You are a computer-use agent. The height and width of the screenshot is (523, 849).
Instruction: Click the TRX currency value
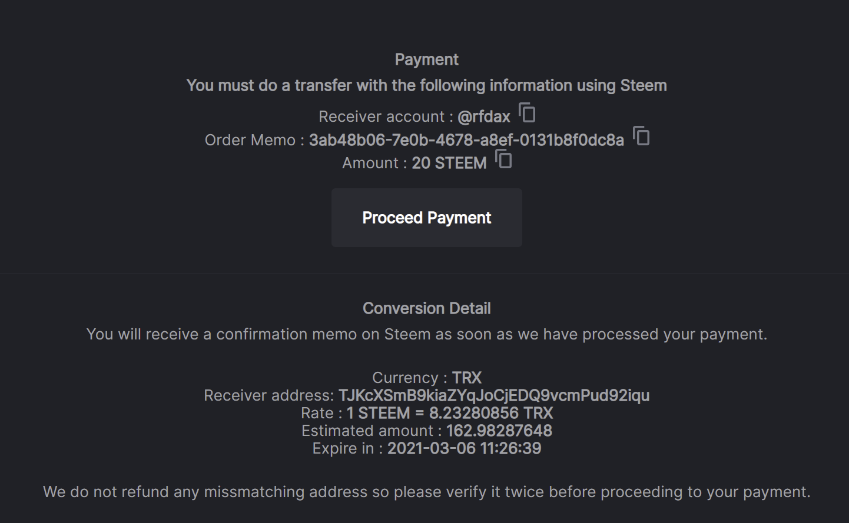pyautogui.click(x=466, y=378)
